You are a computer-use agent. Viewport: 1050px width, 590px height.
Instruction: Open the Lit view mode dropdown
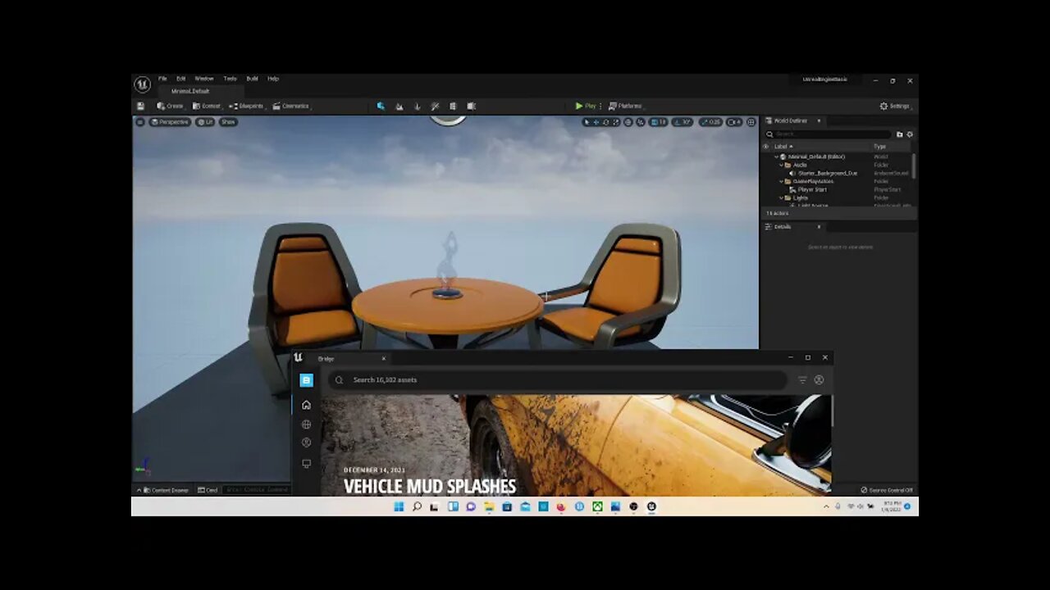click(x=205, y=122)
